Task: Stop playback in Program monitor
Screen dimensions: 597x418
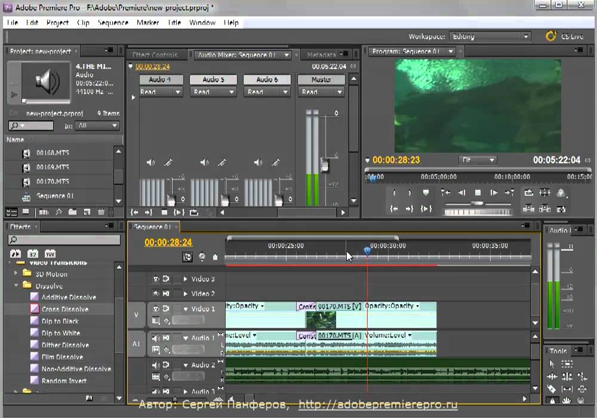Action: coord(478,193)
